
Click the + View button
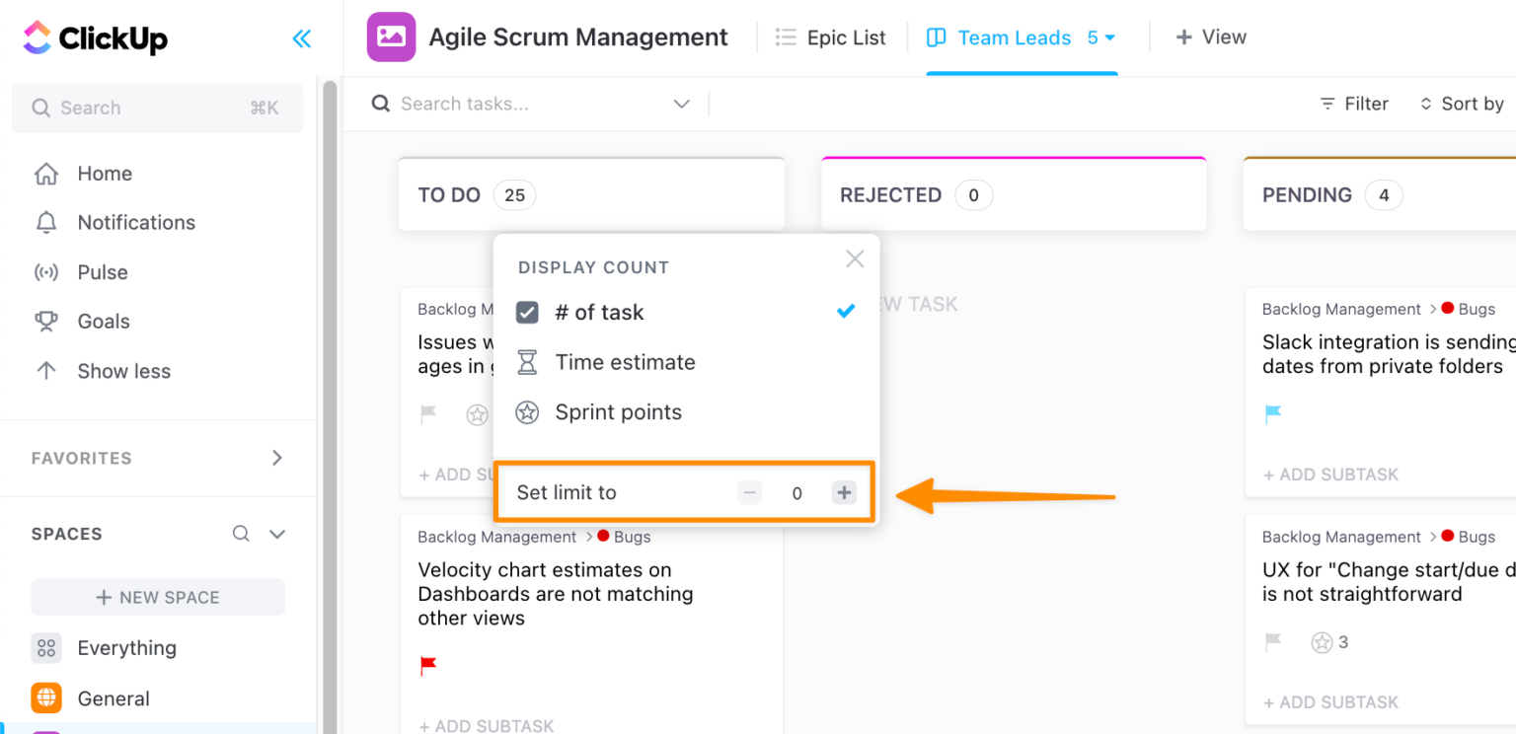1211,37
